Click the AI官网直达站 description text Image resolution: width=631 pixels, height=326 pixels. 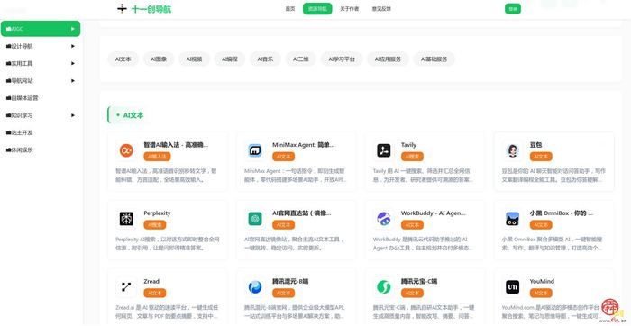294,243
